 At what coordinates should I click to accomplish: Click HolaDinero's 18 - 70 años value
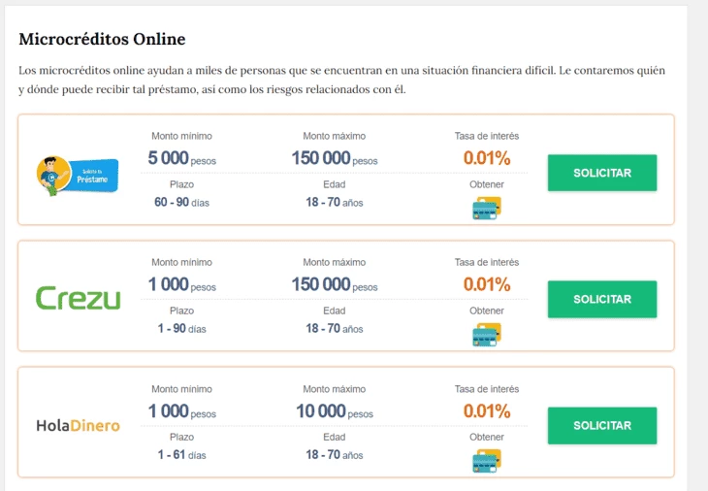click(x=335, y=454)
